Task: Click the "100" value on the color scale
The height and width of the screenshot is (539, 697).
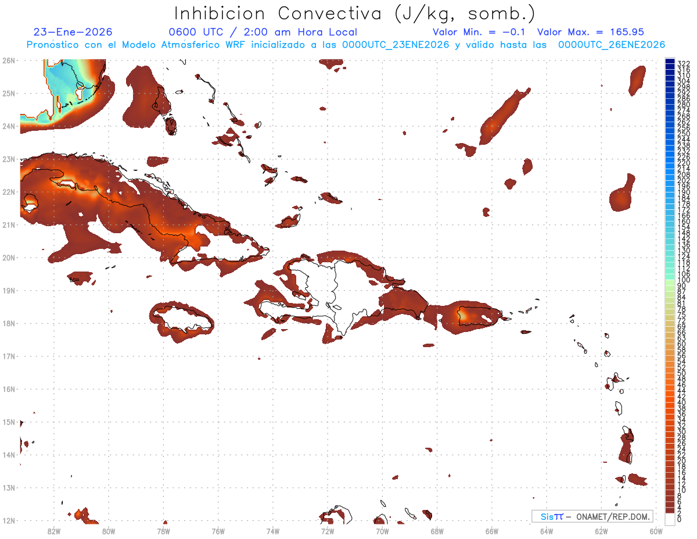Action: [683, 280]
